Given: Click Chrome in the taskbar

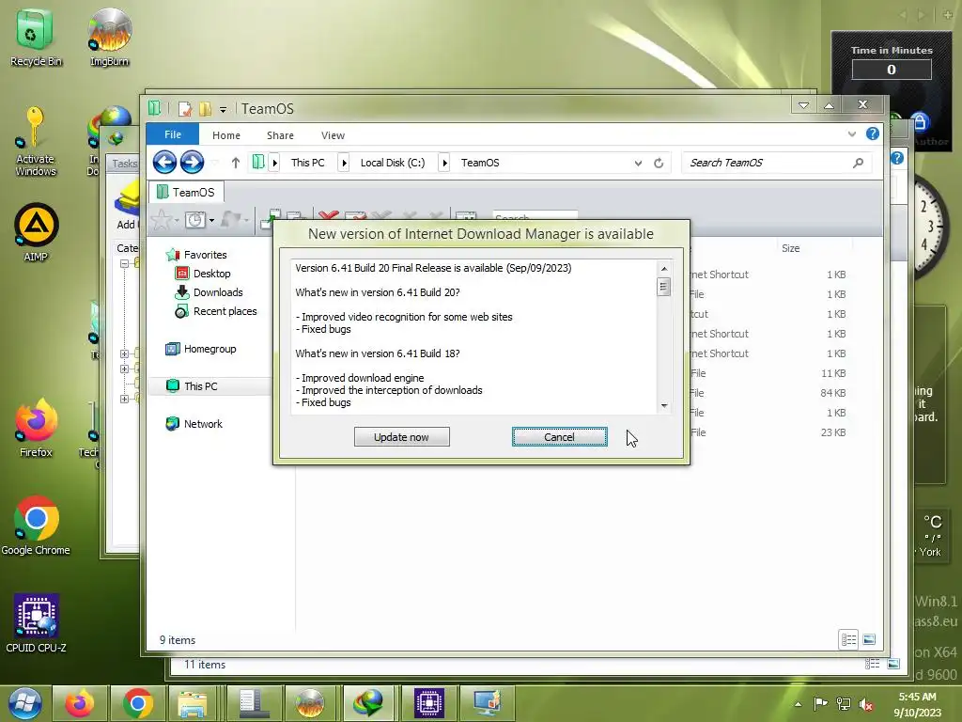Looking at the screenshot, I should click(137, 703).
